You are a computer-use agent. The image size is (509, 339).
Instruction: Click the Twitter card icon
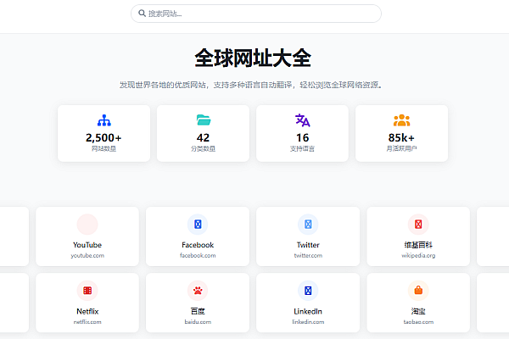pos(308,224)
